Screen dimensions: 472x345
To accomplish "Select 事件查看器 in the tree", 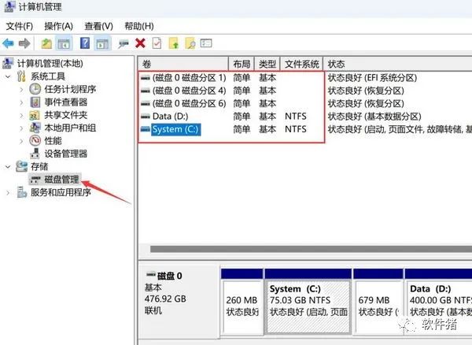I will 66,102.
